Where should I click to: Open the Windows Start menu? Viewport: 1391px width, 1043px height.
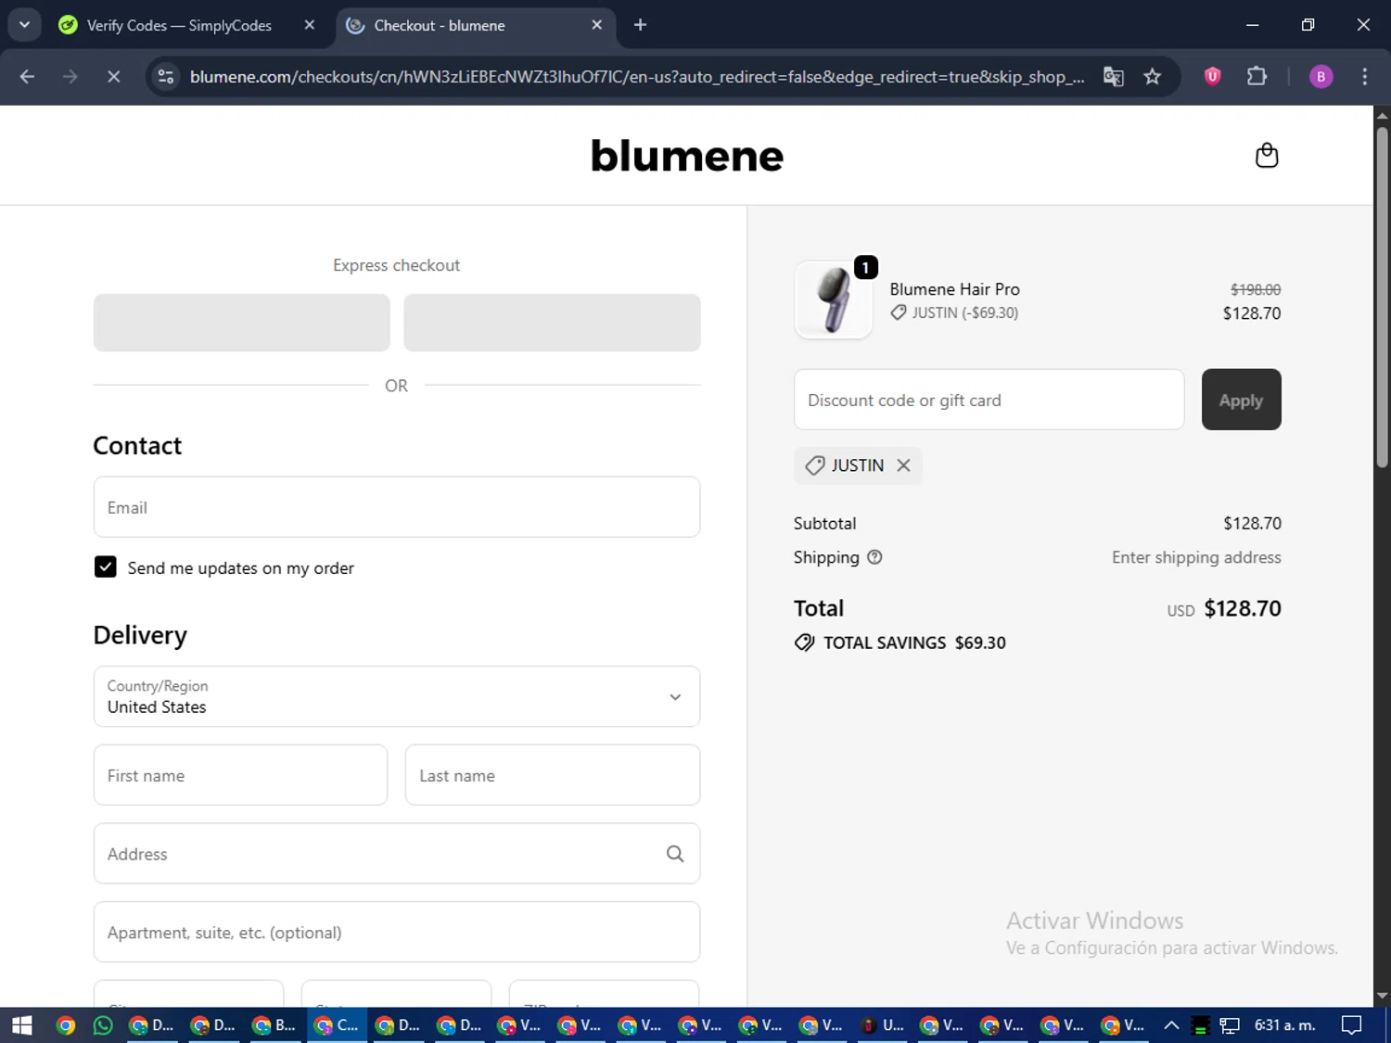coord(22,1025)
